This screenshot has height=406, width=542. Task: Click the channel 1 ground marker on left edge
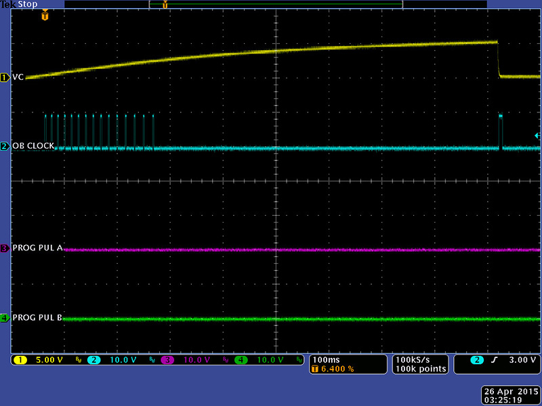(5, 77)
